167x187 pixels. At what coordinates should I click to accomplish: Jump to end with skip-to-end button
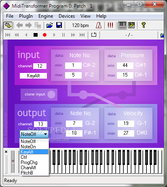click(x=82, y=35)
